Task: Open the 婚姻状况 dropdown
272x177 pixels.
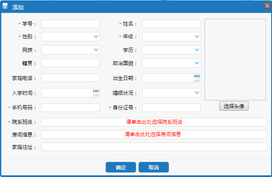Action: (x=197, y=93)
